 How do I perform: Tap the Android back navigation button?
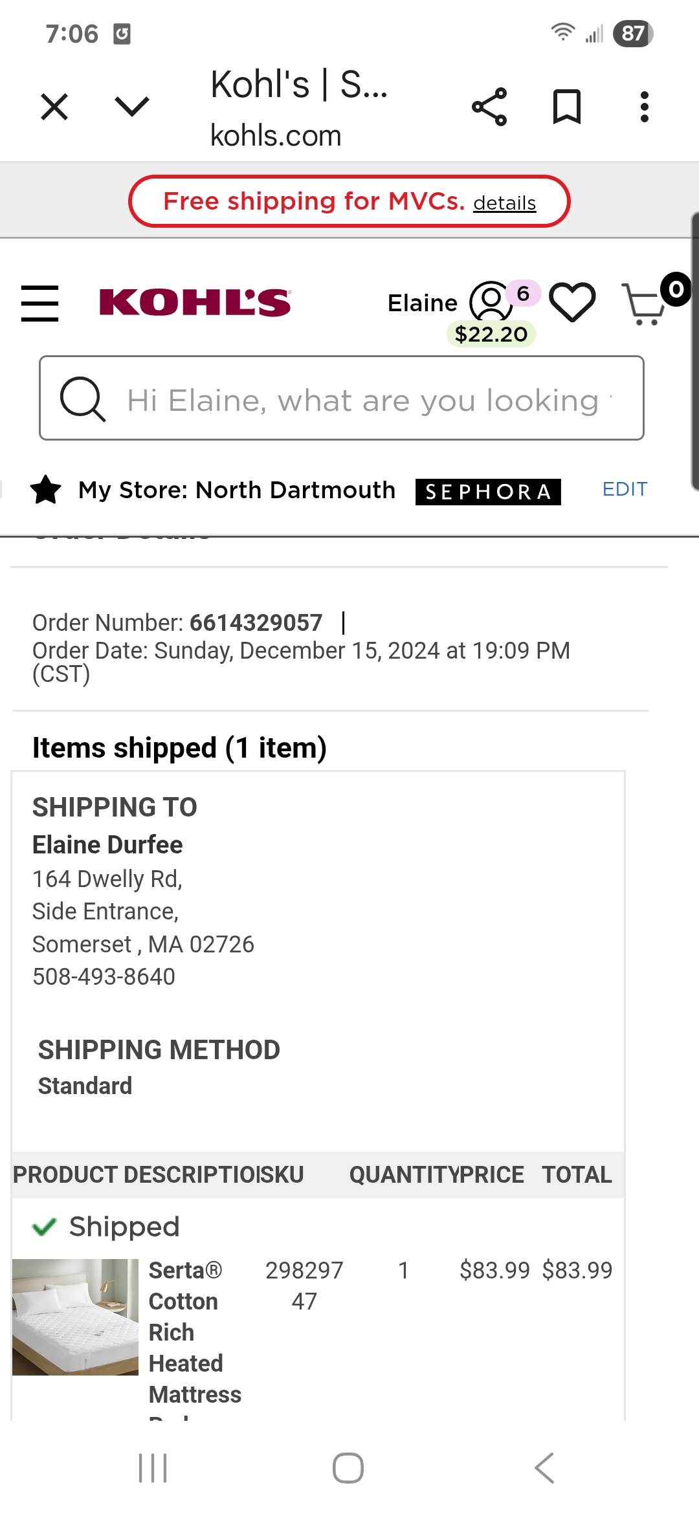pos(545,1467)
